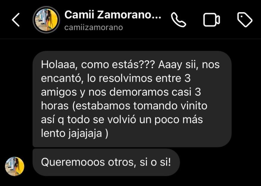Tap the truncated 'Camii Zamorano...' title
The image size is (261, 186).
pos(113,15)
